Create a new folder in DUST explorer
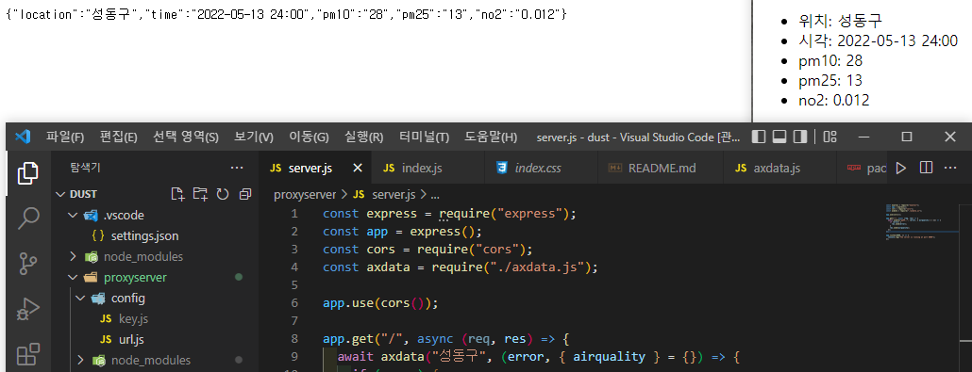Image resolution: width=972 pixels, height=372 pixels. (x=200, y=194)
